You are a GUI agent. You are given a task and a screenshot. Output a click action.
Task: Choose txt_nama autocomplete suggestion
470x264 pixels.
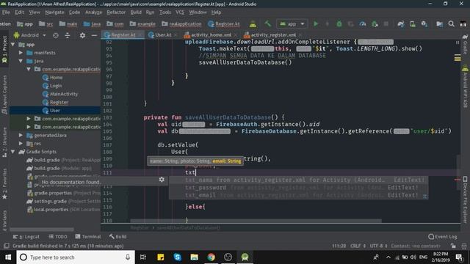(x=298, y=180)
